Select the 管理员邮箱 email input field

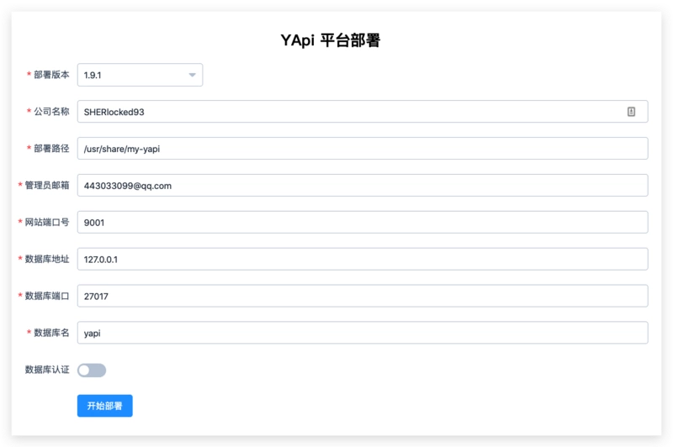tap(363, 185)
